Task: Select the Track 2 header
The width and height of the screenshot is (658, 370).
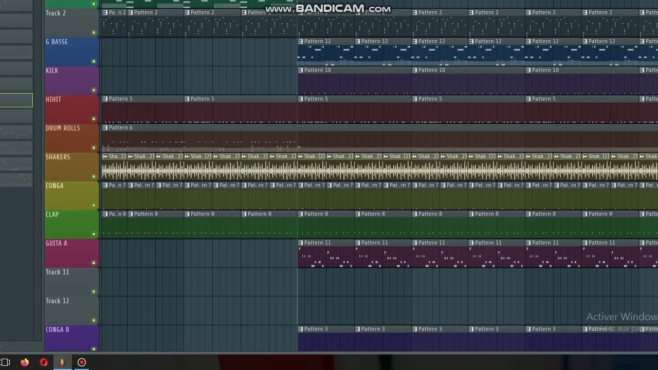Action: 71,23
